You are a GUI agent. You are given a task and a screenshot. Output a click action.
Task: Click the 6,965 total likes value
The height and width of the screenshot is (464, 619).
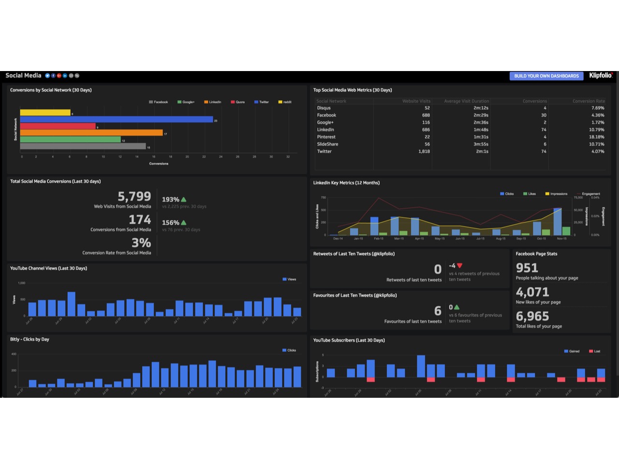click(x=532, y=316)
